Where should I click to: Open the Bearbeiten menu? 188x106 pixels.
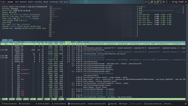click(x=23, y=2)
